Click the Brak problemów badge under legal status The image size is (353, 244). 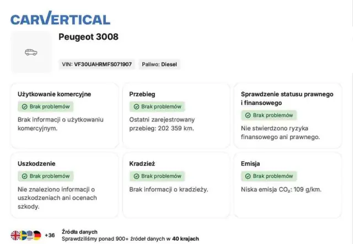269,115
